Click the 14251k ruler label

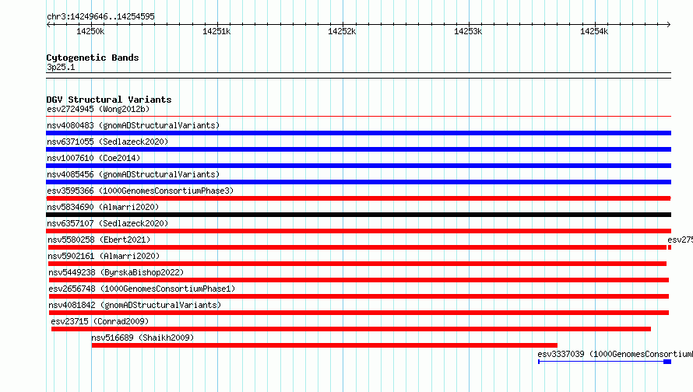[216, 31]
